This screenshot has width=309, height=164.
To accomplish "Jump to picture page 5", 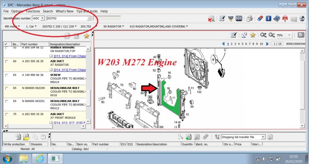I will [x=243, y=44].
